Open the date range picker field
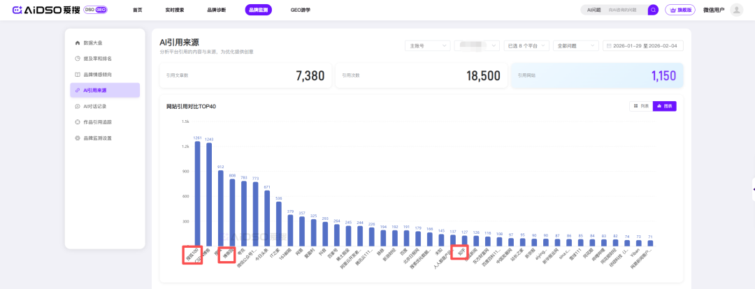The image size is (755, 289). click(x=643, y=45)
